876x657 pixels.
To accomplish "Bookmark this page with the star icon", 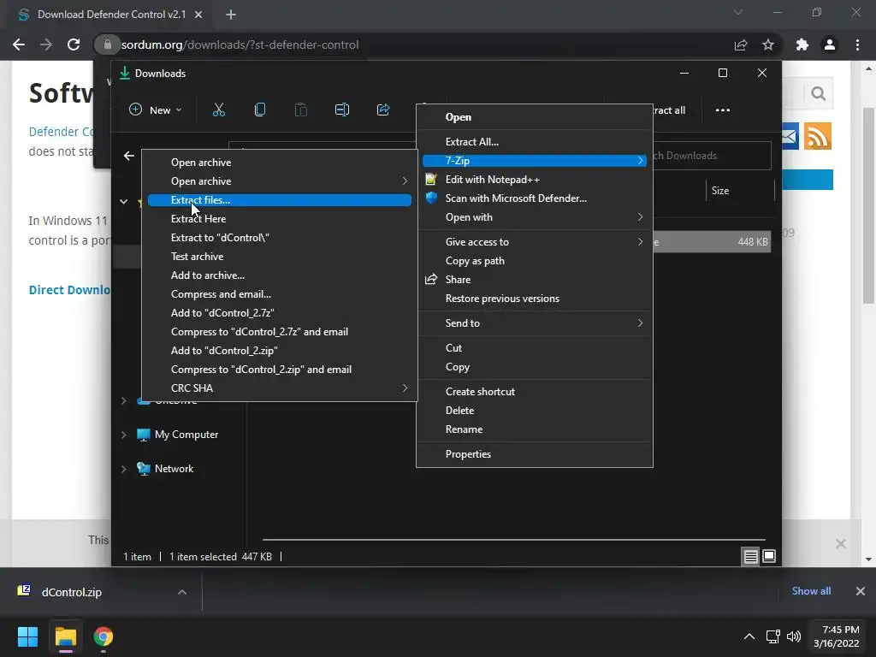I will pyautogui.click(x=768, y=44).
